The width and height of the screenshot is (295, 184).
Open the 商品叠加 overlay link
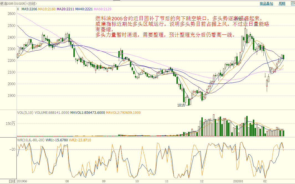coord(266,4)
